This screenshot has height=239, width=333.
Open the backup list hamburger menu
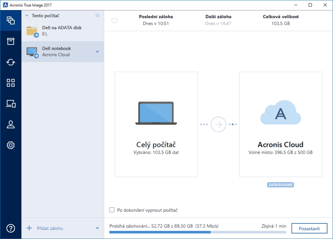(x=97, y=16)
